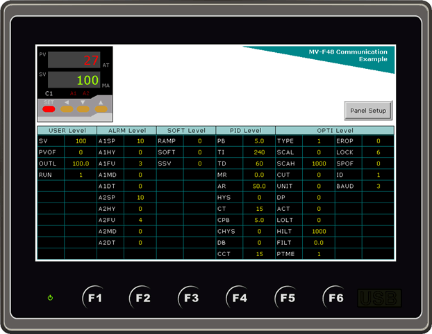Open the Panel Setup screen
Screen dimensions: 432x334
(368, 111)
